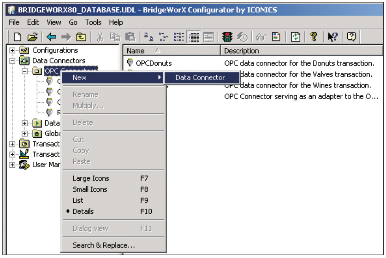Viewport: 386px width, 258px height.
Task: Click the Up one level folder icon
Action: pyautogui.click(x=81, y=37)
